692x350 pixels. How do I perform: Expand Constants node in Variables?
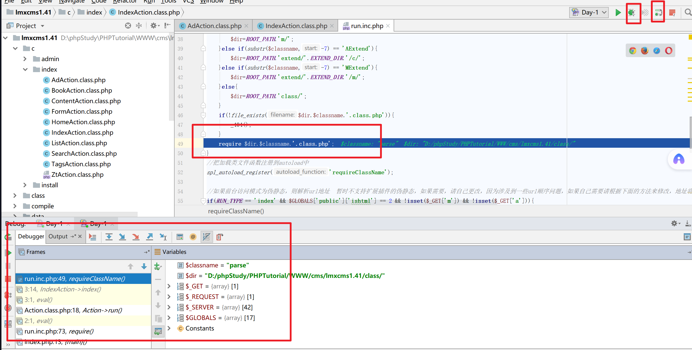(x=169, y=328)
